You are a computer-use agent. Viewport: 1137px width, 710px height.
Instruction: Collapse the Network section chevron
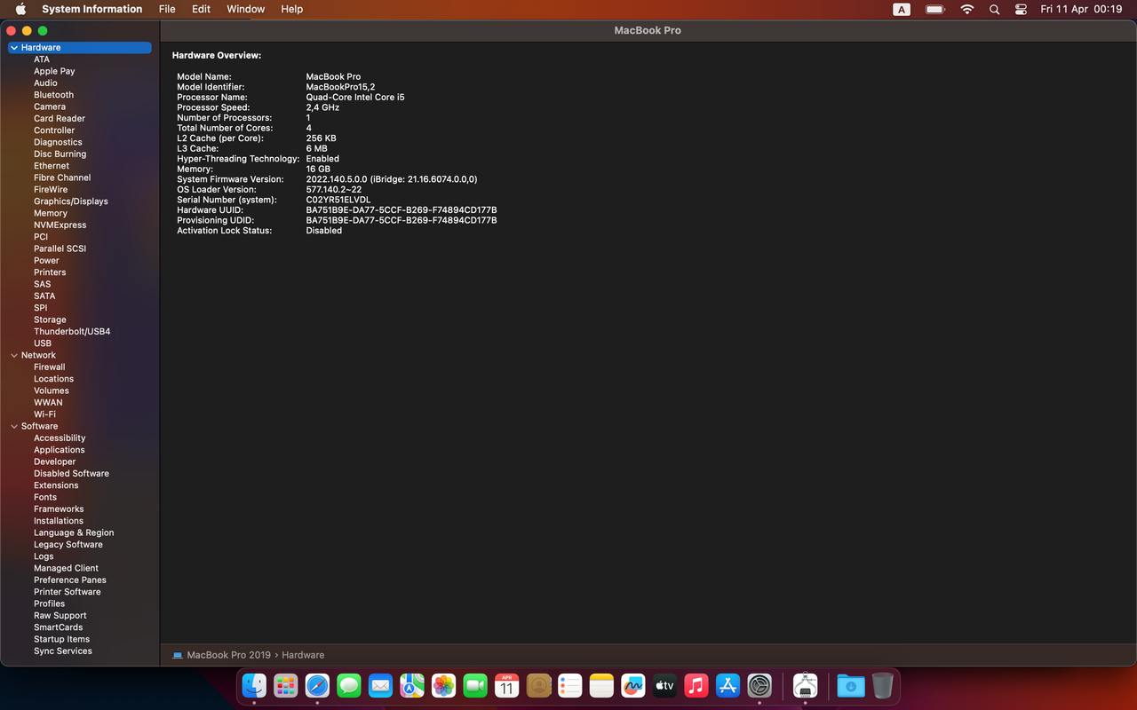click(14, 355)
